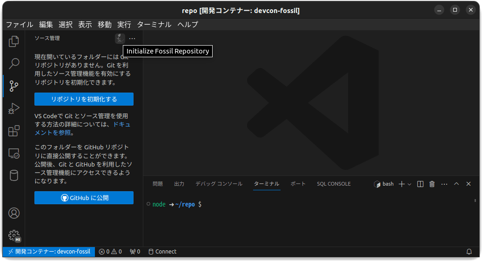Image resolution: width=482 pixels, height=261 pixels.
Task: Click the リポジトリを初期化する button
Action: pyautogui.click(x=84, y=99)
